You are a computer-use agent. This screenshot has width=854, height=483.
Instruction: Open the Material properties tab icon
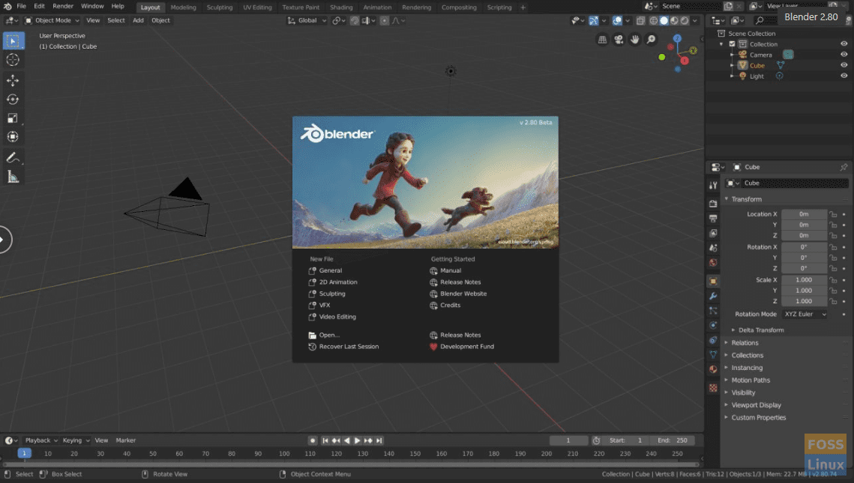coord(713,369)
